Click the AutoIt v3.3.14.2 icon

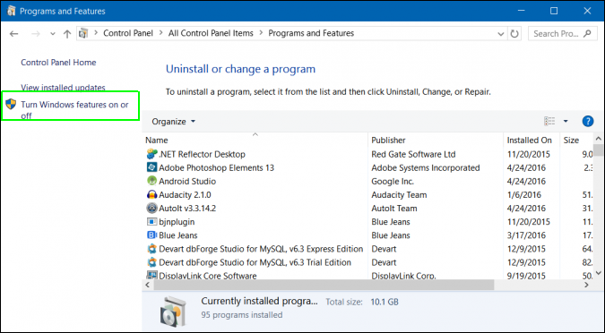152,208
